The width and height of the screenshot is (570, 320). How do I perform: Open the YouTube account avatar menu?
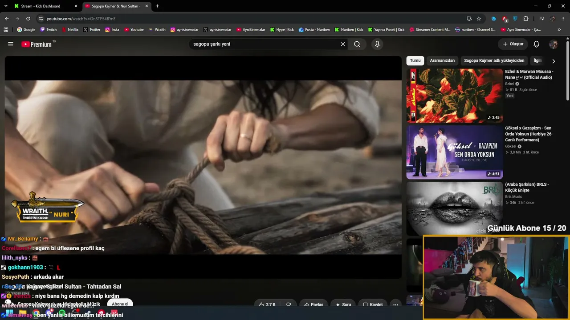[554, 44]
